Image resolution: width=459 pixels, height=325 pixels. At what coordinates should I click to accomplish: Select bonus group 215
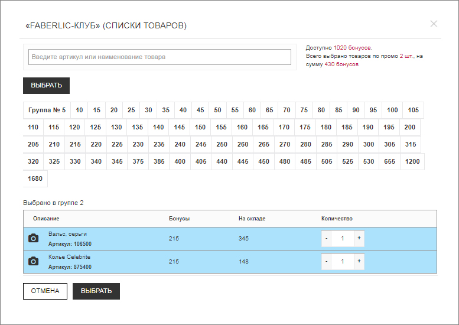pyautogui.click(x=75, y=144)
